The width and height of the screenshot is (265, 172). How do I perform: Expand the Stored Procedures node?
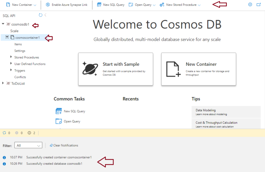point(11,57)
